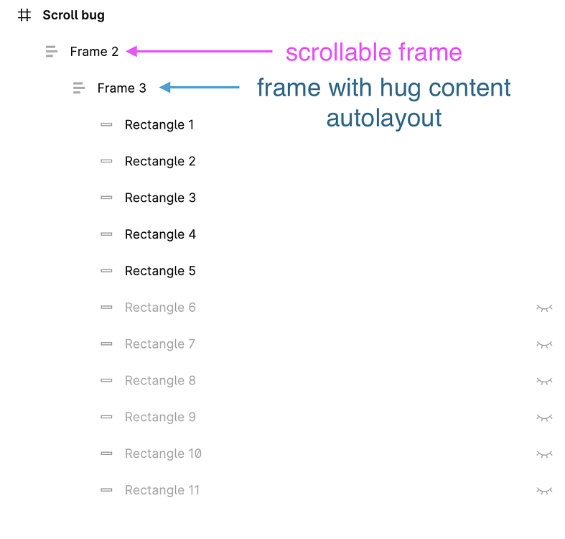Click the auto layout icon of Frame 3
565x539 pixels.
pos(79,88)
